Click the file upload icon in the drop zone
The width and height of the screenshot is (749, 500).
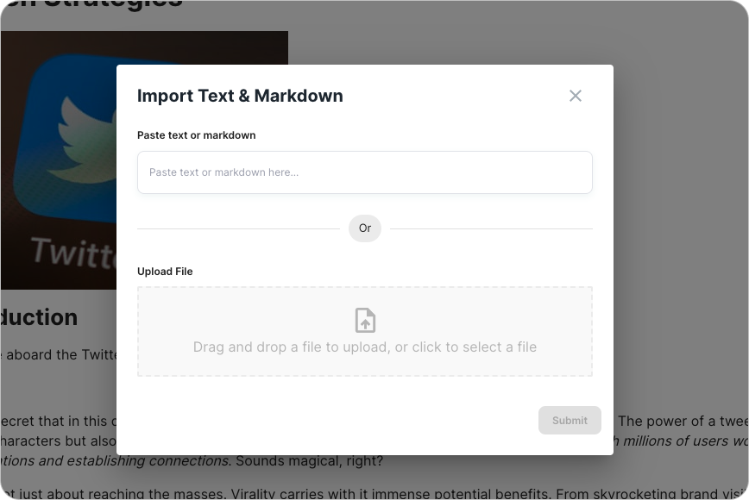[364, 319]
